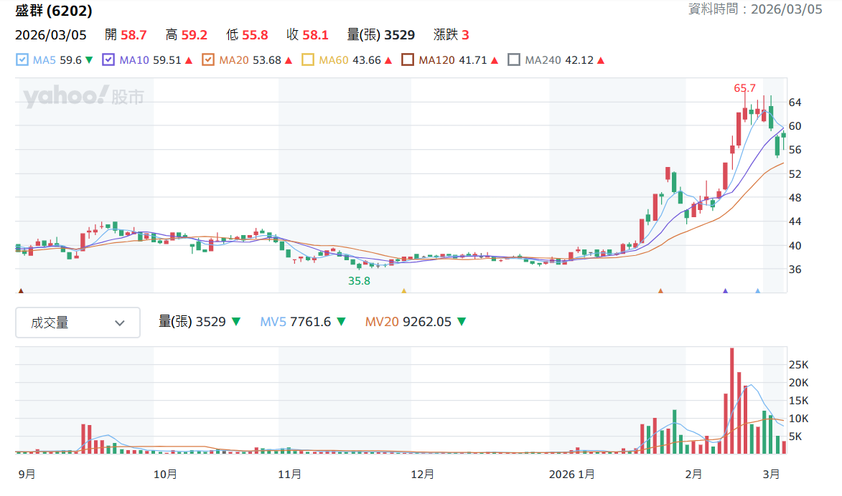Disable the MA20 checkbox
The height and width of the screenshot is (496, 842).
click(x=208, y=59)
